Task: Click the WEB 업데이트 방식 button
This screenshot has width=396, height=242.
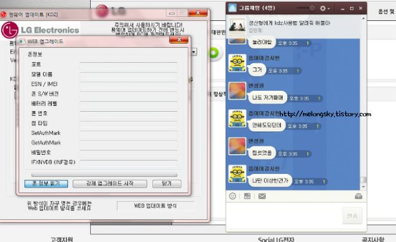Action: coord(155,206)
